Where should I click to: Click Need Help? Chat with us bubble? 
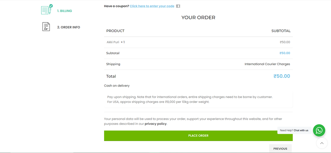coord(294,130)
